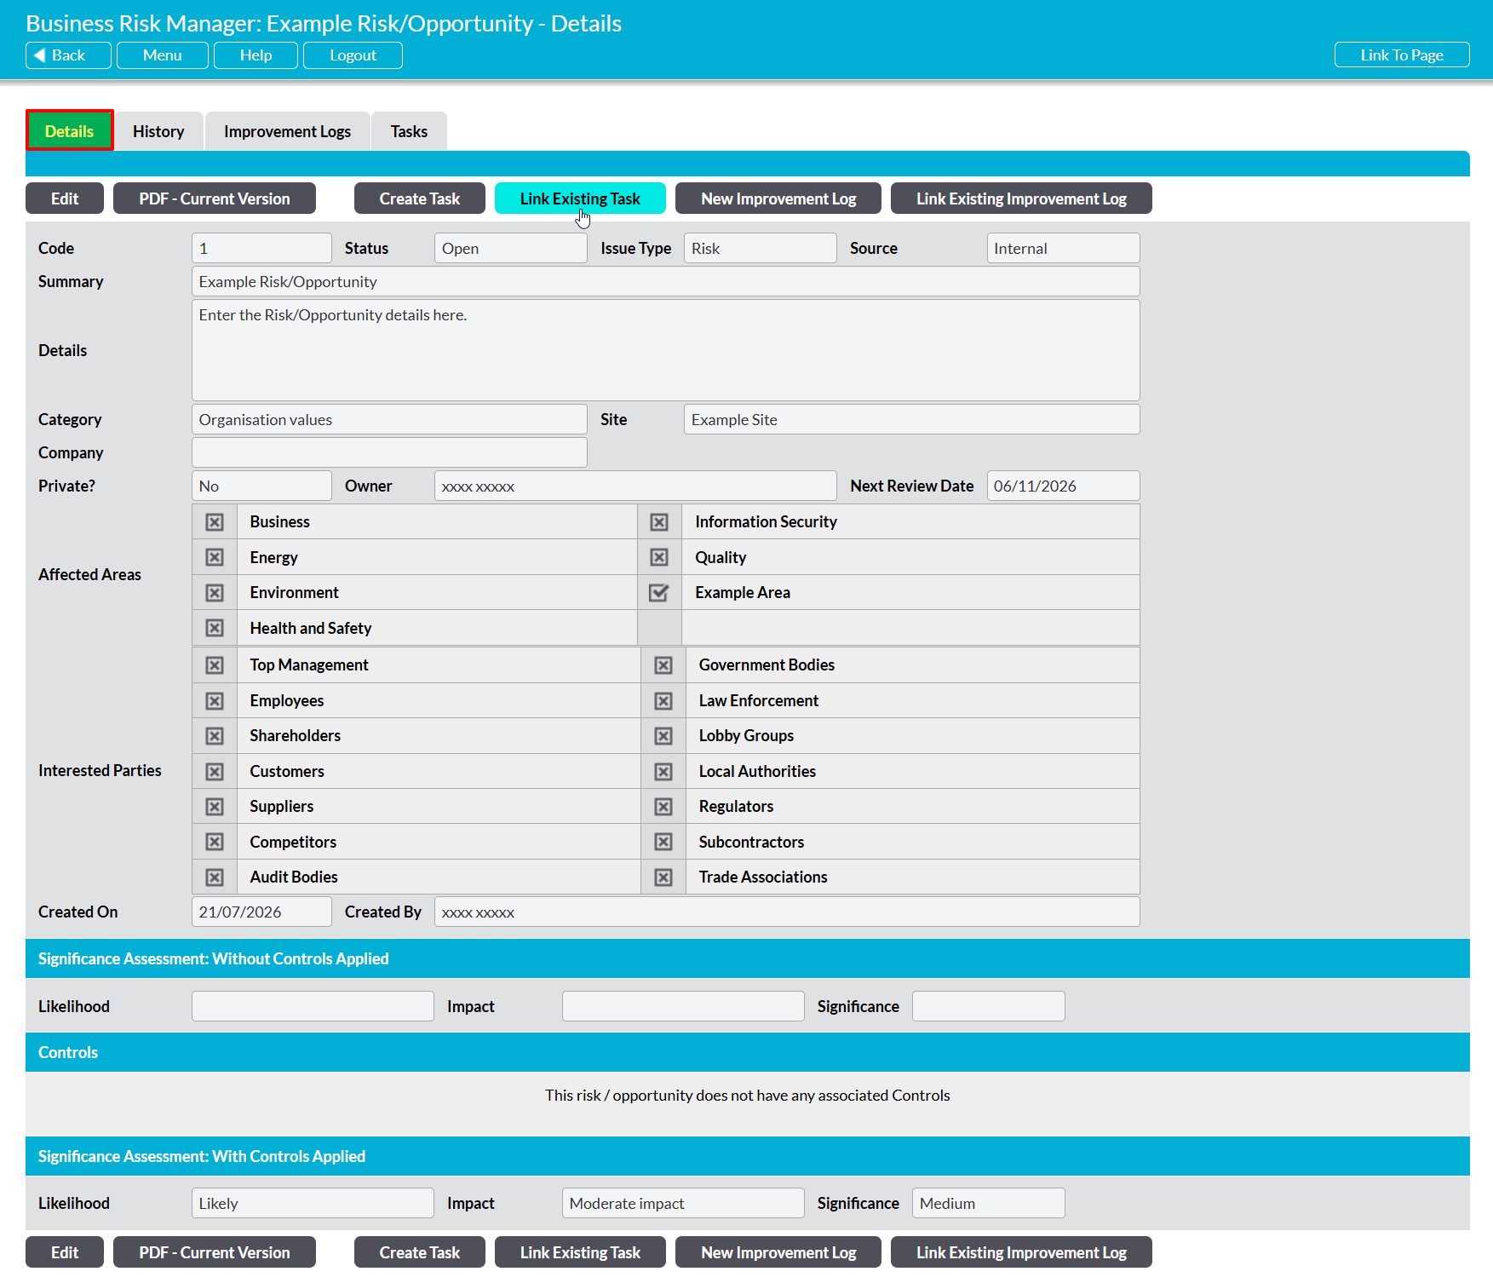This screenshot has height=1283, width=1493.
Task: Click the Significance field showing Medium
Action: click(988, 1203)
